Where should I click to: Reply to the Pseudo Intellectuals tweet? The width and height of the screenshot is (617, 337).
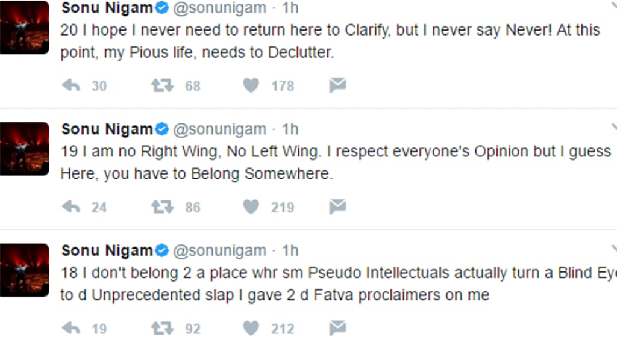(71, 329)
